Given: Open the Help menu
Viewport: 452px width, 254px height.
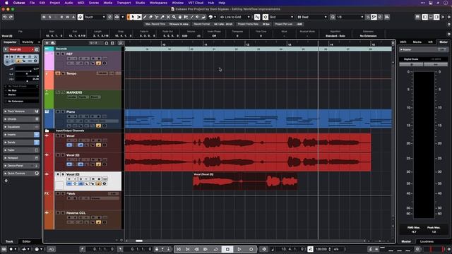Looking at the screenshot, I should pos(222,3).
